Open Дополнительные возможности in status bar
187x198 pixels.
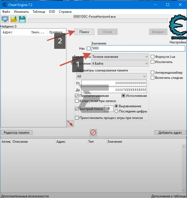(x=25, y=196)
